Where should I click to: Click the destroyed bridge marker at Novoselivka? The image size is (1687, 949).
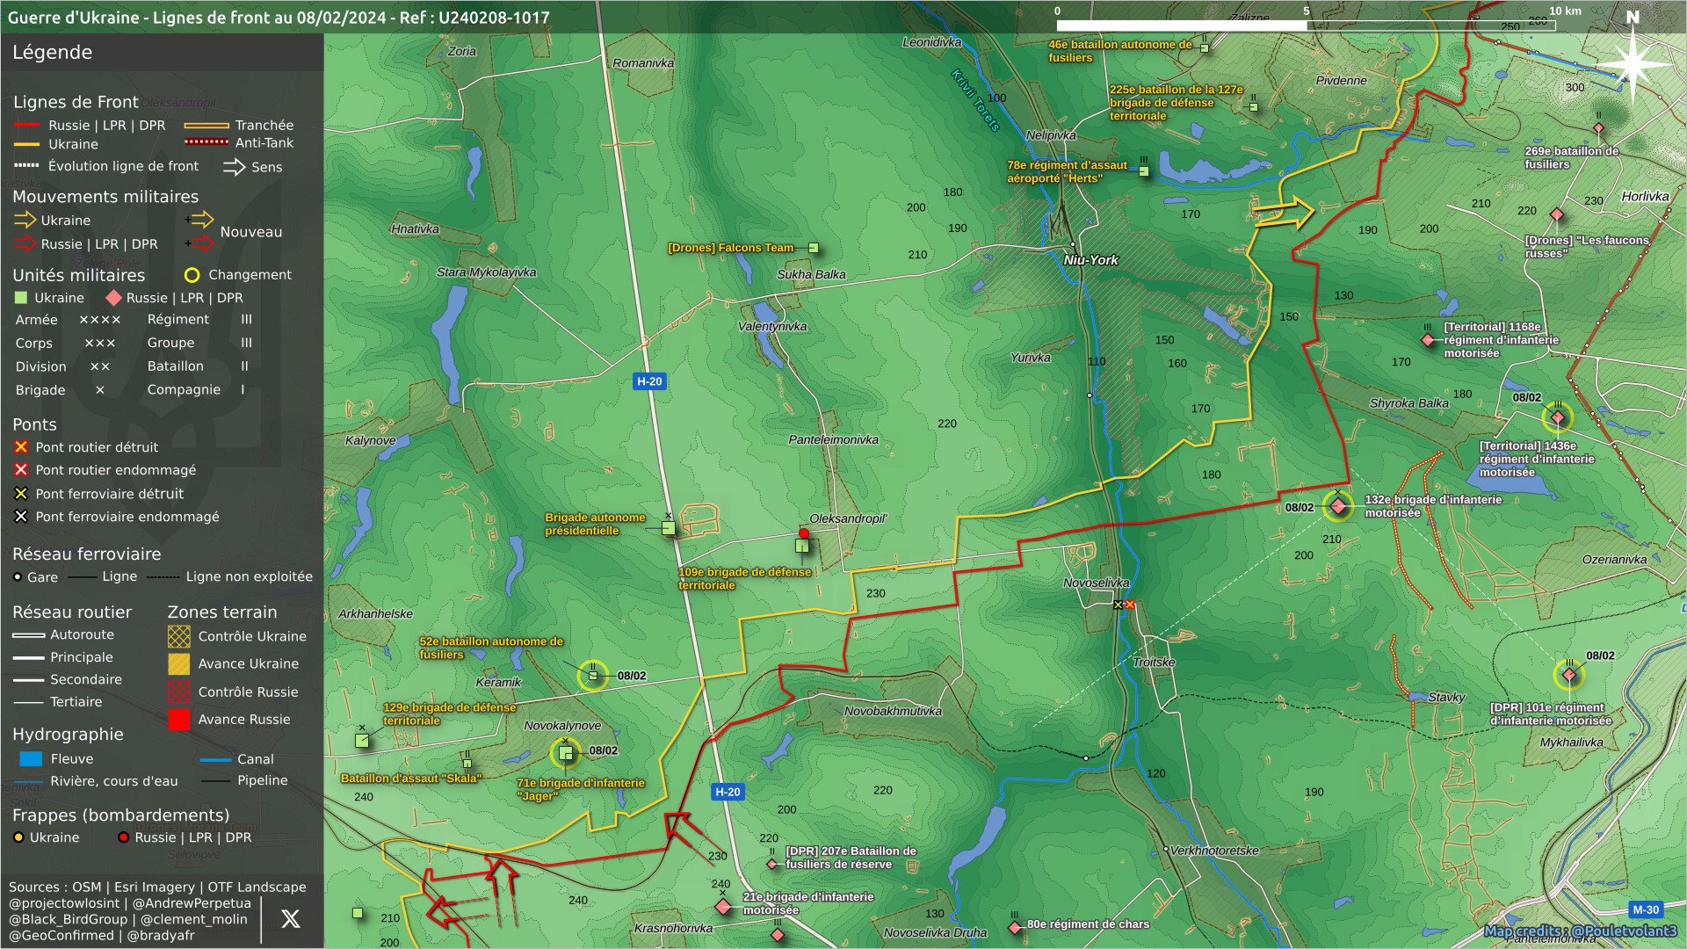tap(1130, 605)
